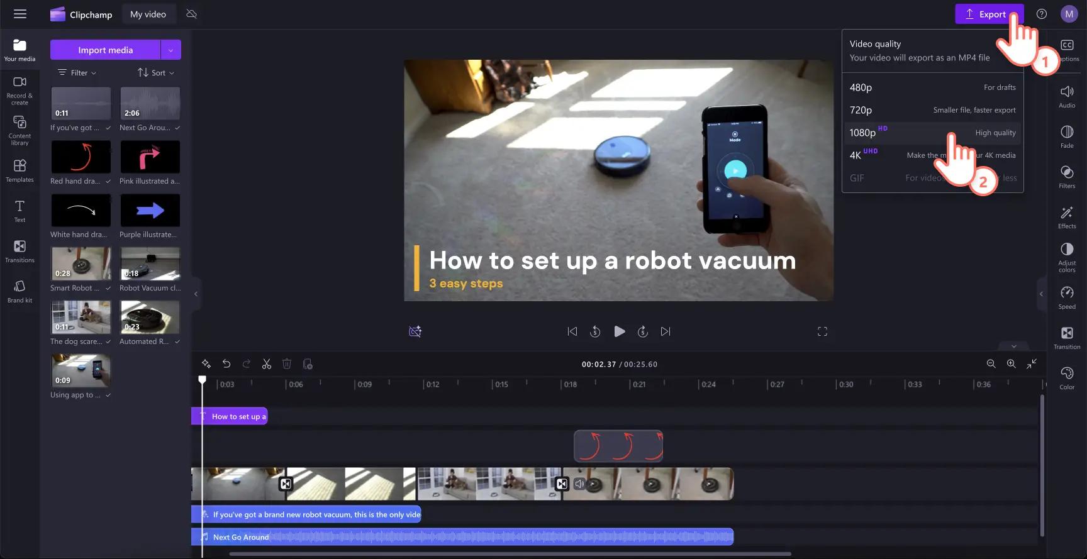This screenshot has width=1087, height=559.
Task: Open Speed properties panel
Action: pyautogui.click(x=1067, y=297)
